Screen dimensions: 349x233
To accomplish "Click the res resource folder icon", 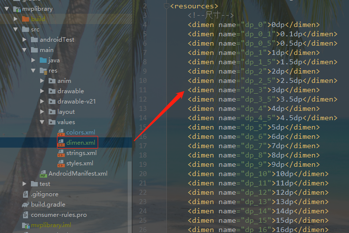I will (43, 71).
